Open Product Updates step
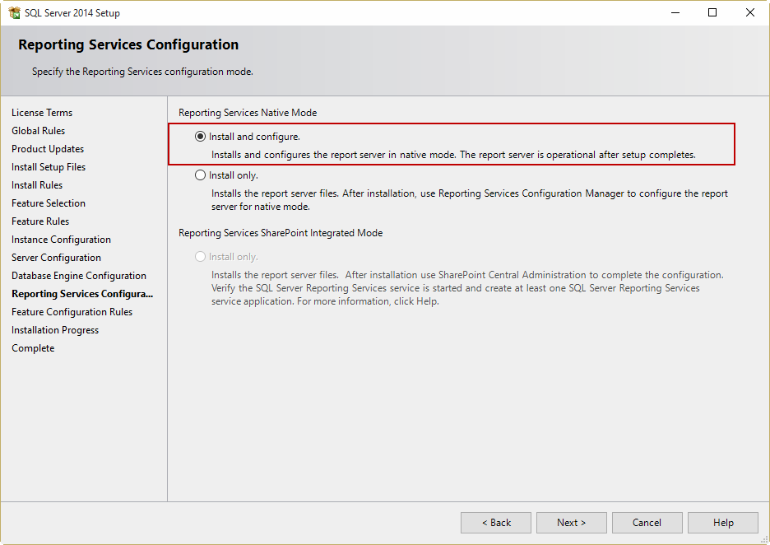Image resolution: width=770 pixels, height=545 pixels. (48, 149)
